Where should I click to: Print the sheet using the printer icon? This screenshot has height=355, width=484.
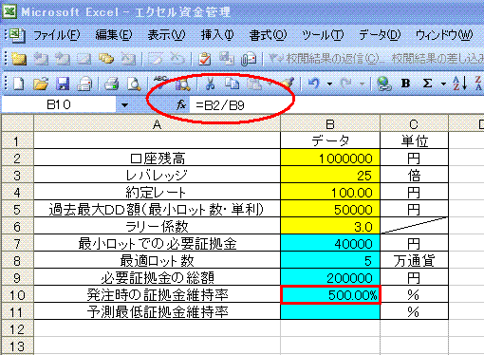tap(111, 84)
